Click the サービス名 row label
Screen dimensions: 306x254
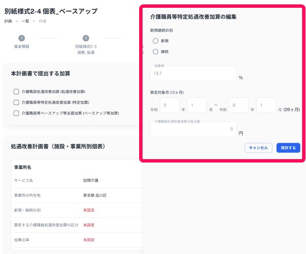[23, 181]
